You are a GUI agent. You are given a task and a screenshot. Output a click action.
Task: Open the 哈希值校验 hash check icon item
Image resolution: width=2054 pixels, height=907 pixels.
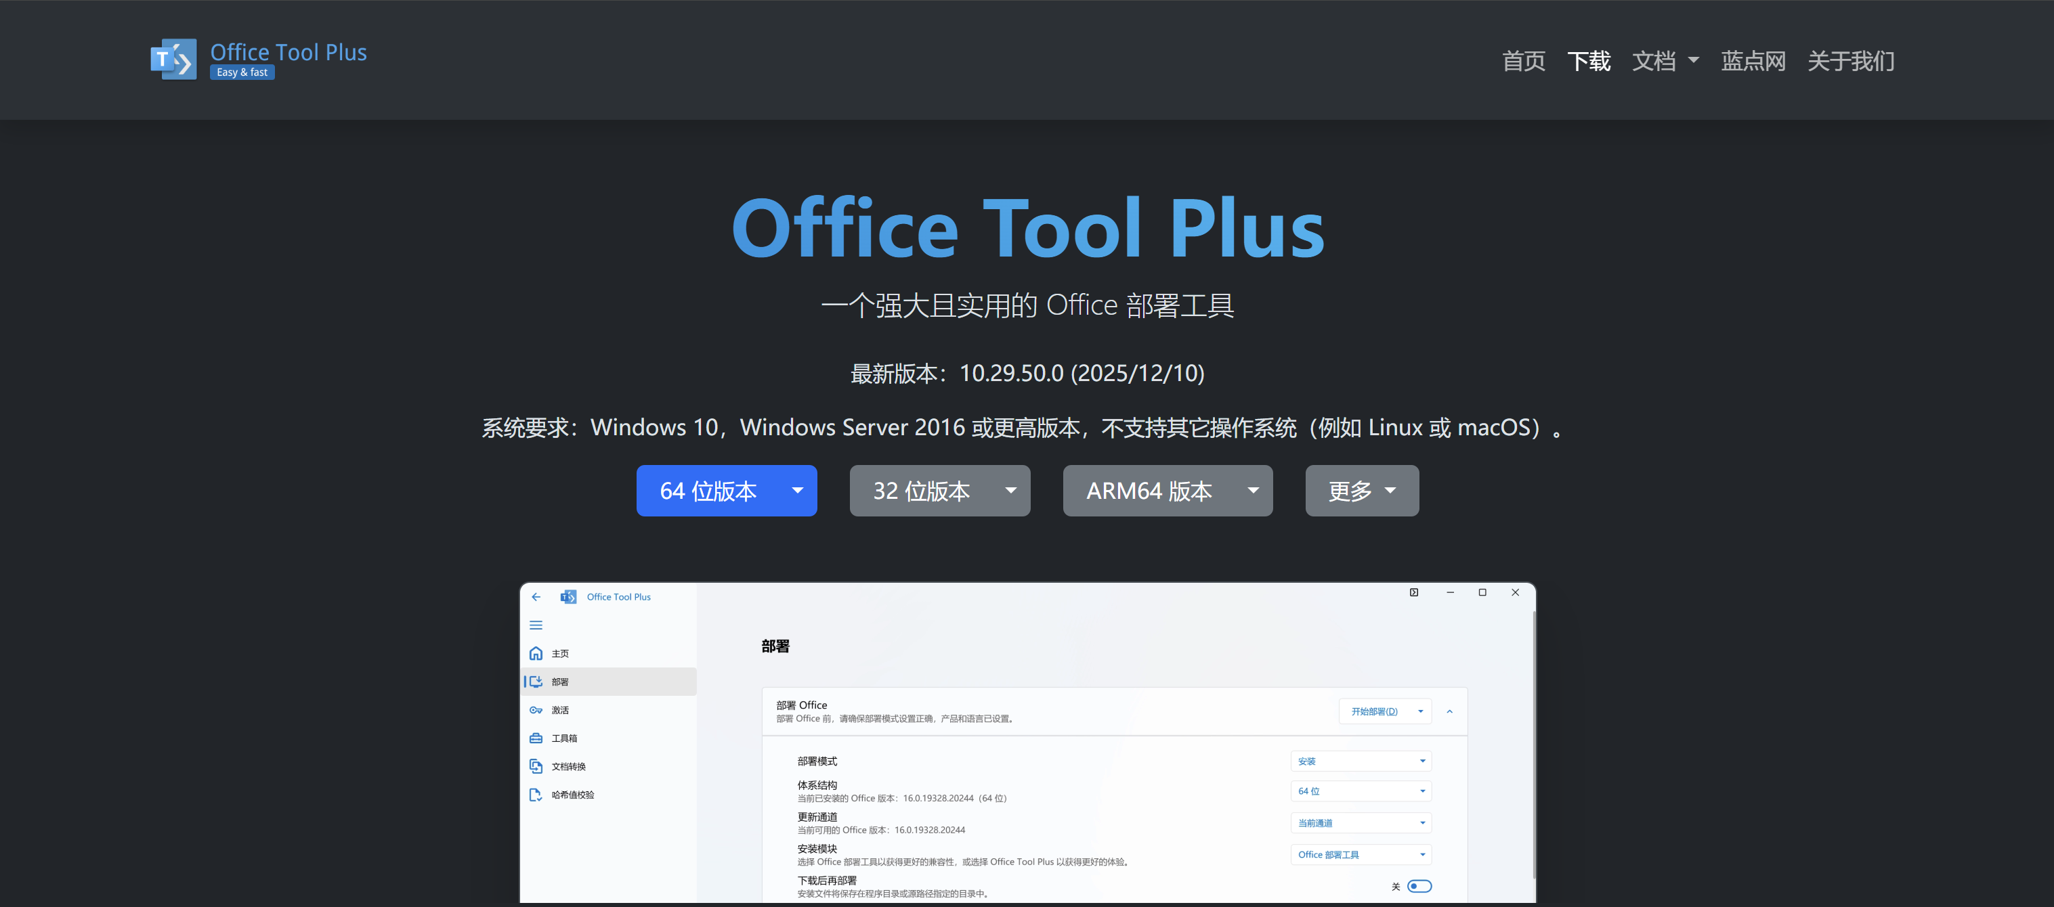click(536, 795)
